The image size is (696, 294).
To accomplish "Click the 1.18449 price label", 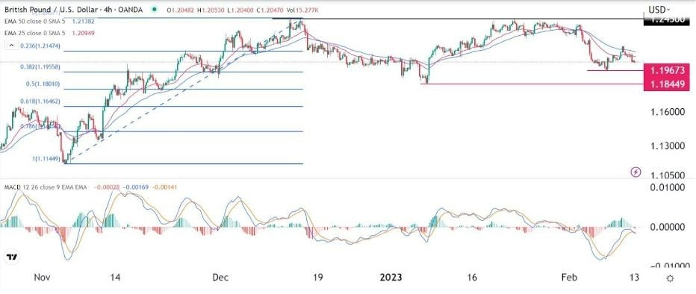I will coord(667,84).
